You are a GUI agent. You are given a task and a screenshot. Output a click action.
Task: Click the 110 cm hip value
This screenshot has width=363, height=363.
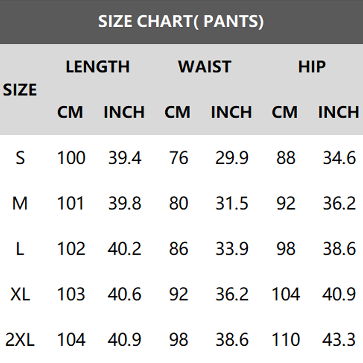click(x=285, y=339)
